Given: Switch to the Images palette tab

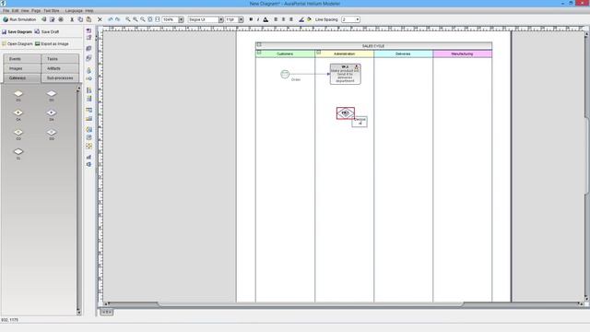Looking at the screenshot, I should point(22,68).
